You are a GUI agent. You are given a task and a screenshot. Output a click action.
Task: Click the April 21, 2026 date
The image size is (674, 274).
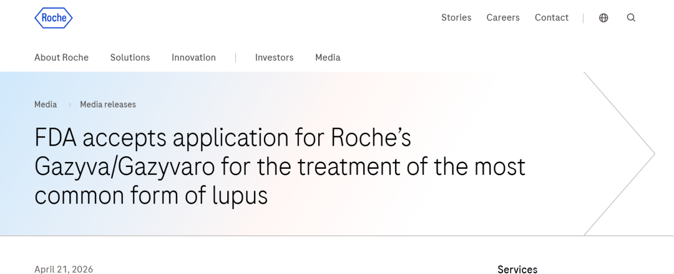point(64,269)
